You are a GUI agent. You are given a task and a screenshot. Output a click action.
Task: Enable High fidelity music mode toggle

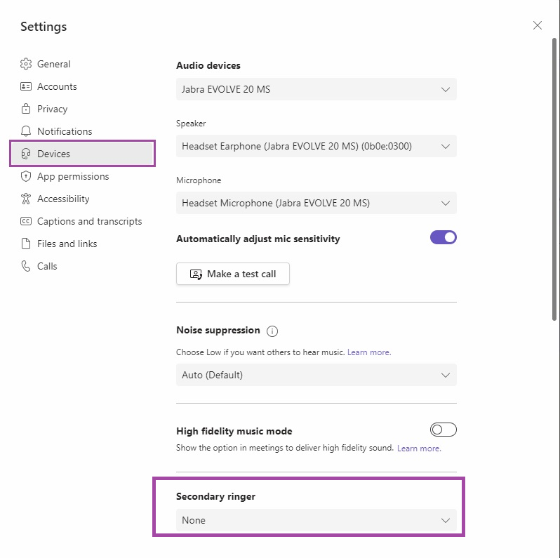pos(444,430)
